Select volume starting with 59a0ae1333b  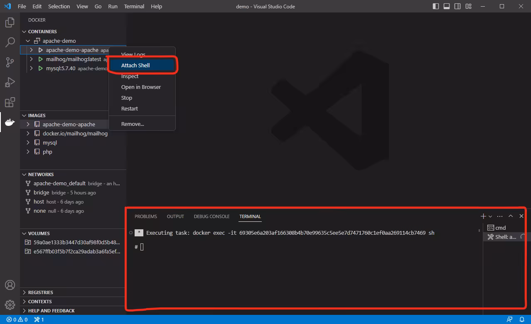click(73, 242)
